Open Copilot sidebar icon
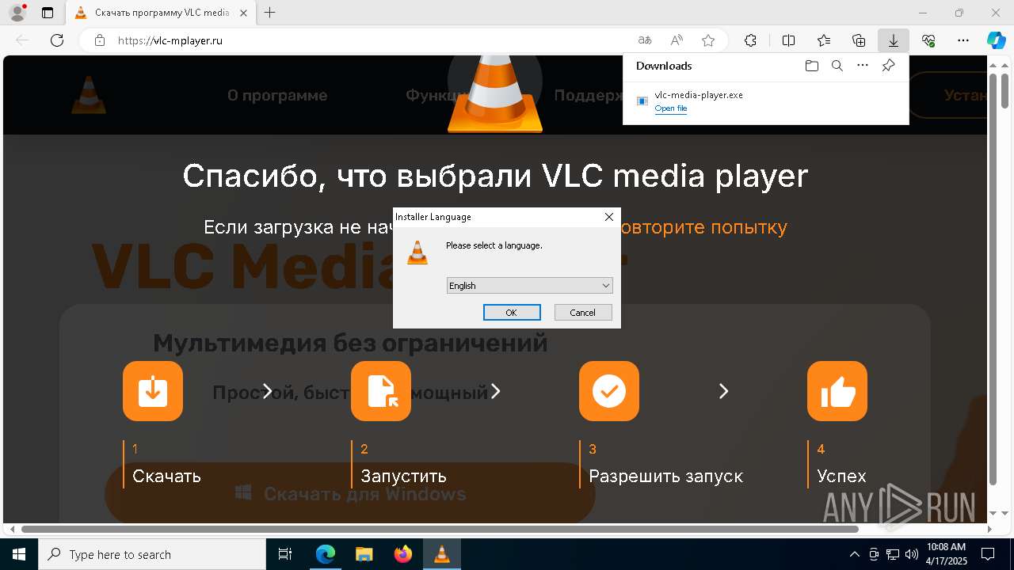 [996, 40]
